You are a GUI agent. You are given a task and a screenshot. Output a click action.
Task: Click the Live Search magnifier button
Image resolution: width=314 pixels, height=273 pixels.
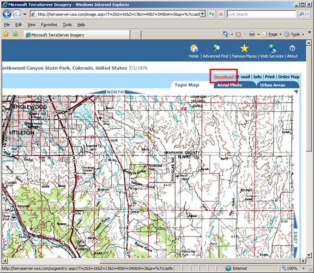301,14
